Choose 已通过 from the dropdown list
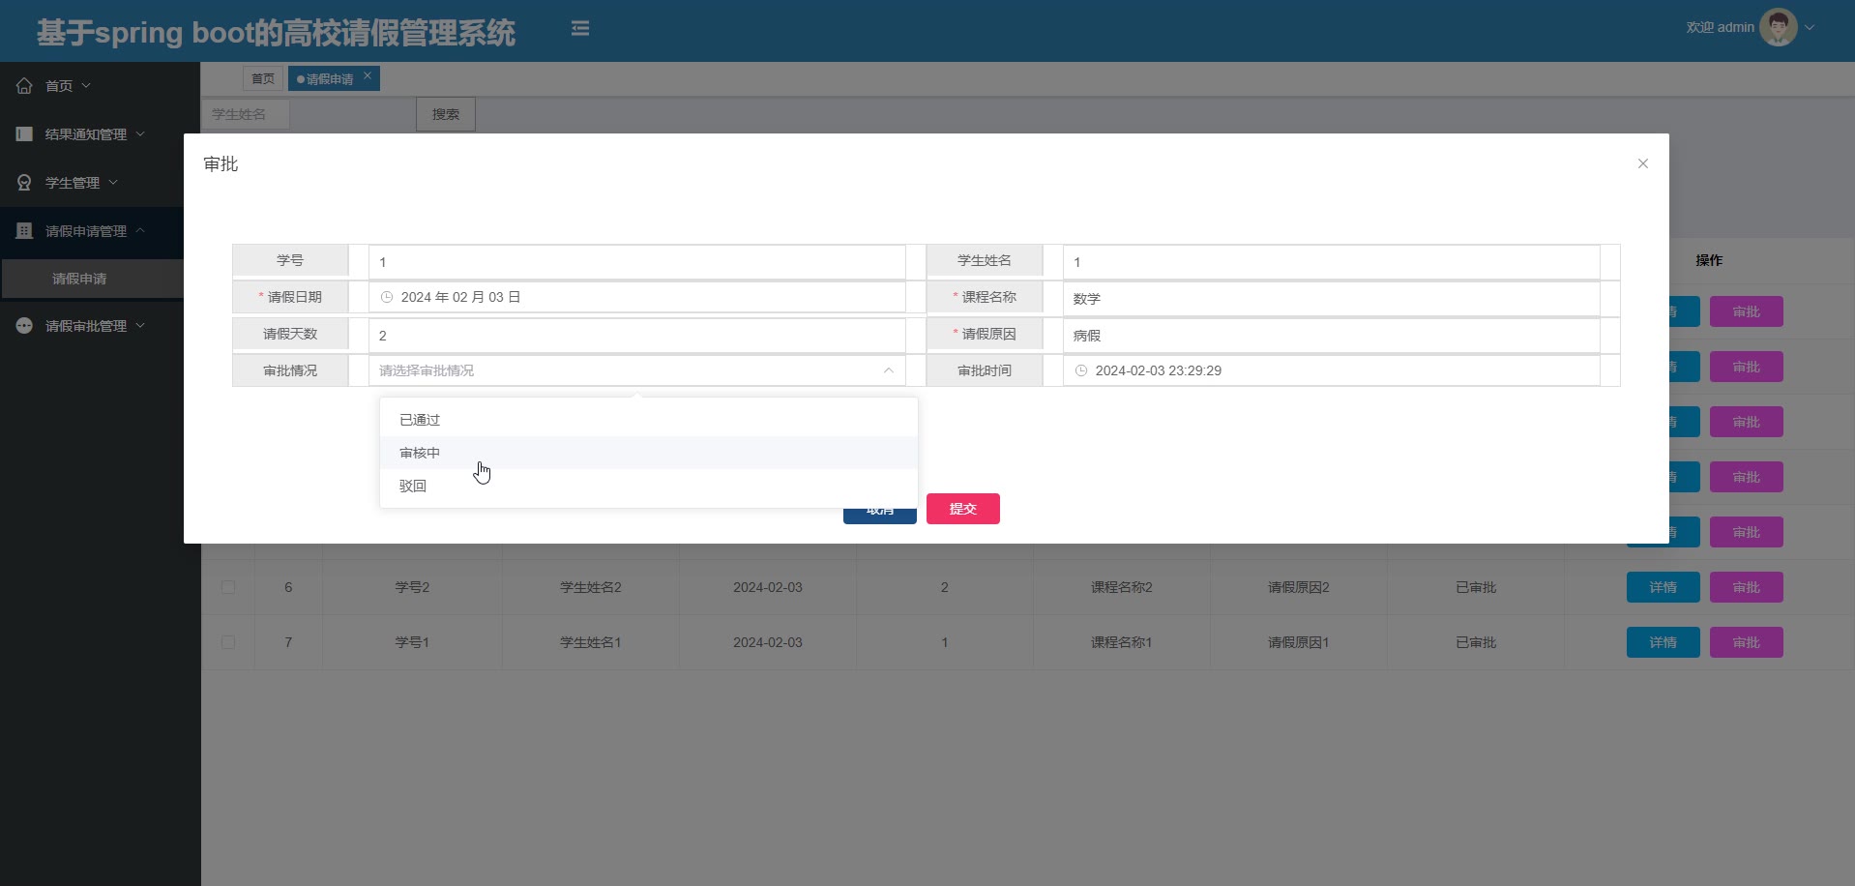This screenshot has width=1855, height=886. tap(648, 420)
